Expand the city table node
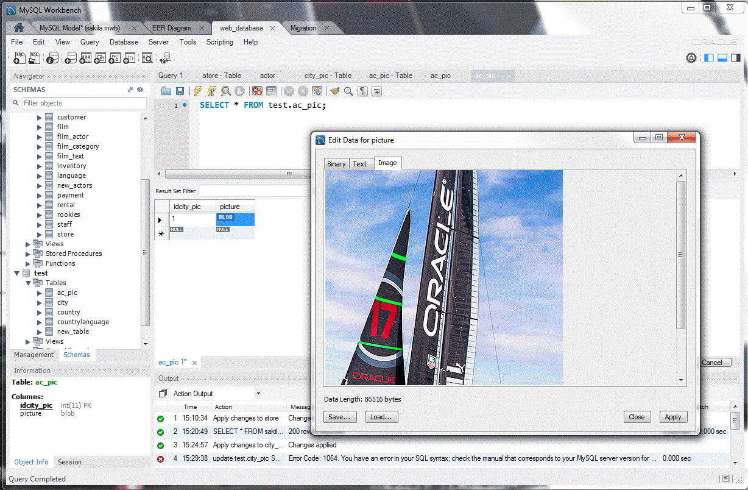 [39, 302]
